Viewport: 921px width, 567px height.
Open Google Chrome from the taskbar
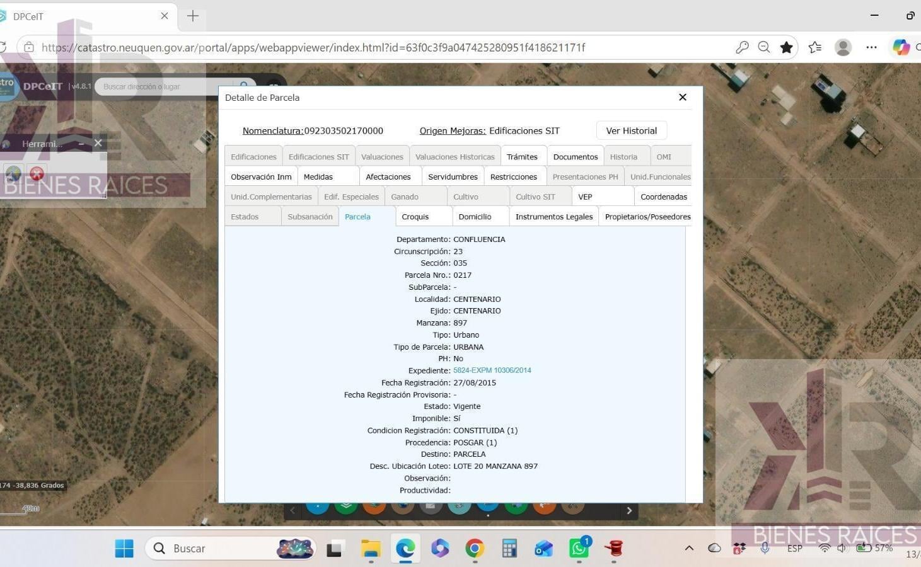tap(475, 549)
